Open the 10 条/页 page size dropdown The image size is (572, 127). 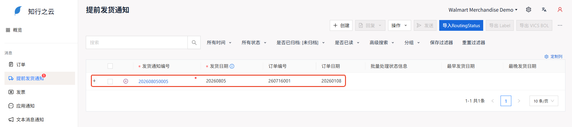click(x=544, y=101)
